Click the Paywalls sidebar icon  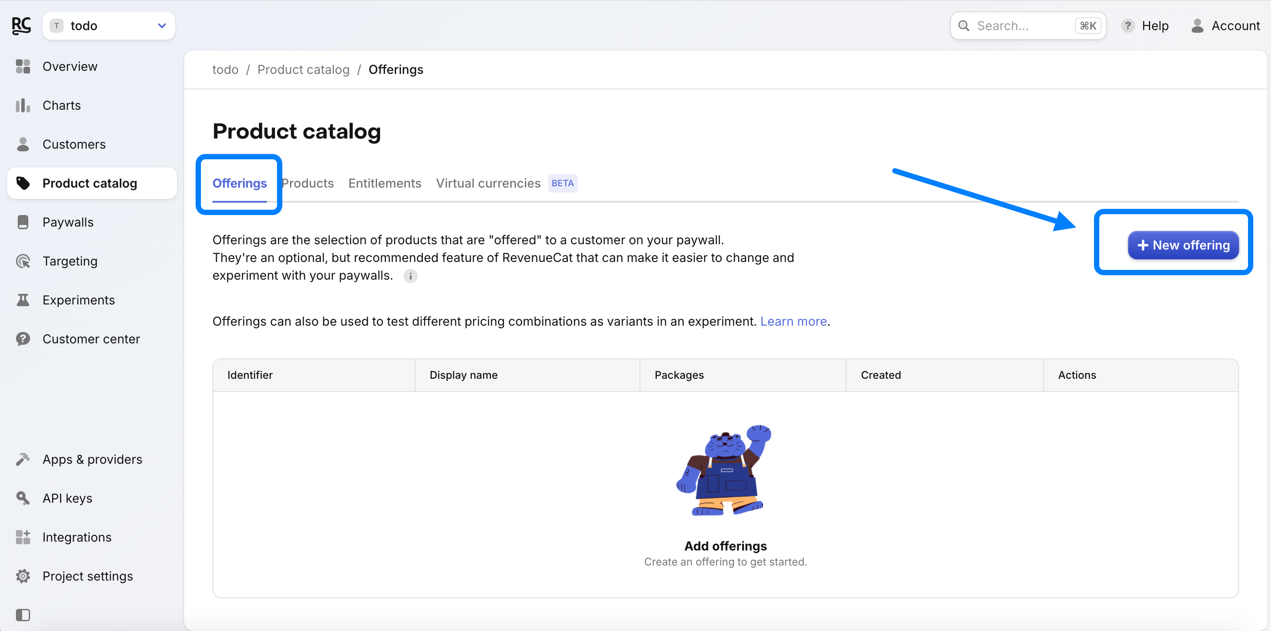23,222
